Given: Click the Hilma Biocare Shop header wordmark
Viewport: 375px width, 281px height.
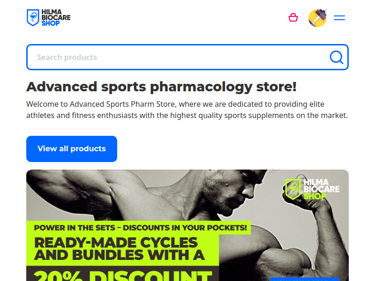Looking at the screenshot, I should pyautogui.click(x=56, y=18).
